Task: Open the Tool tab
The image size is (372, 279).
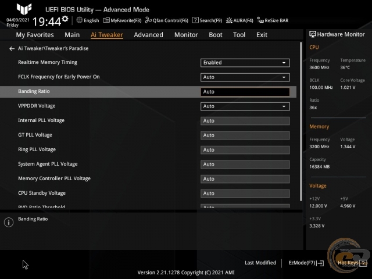Action: tap(239, 35)
